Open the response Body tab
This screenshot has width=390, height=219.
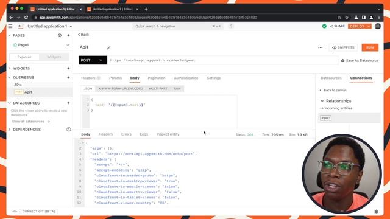pyautogui.click(x=85, y=134)
